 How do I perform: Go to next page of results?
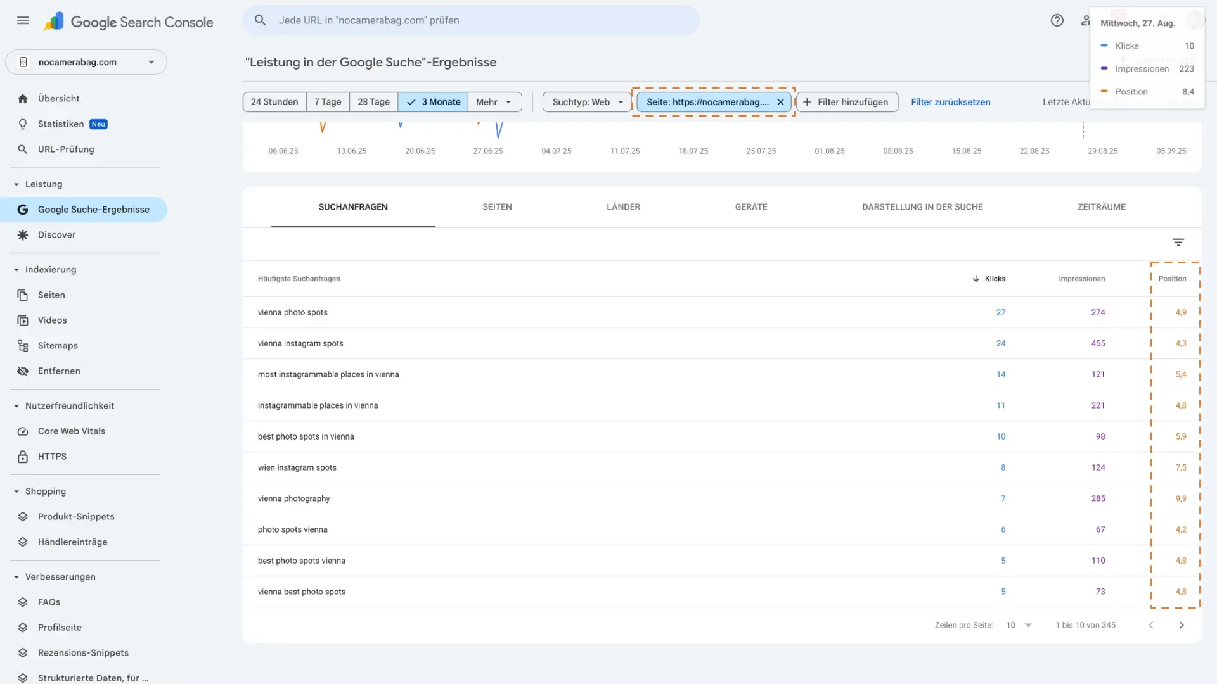[1181, 625]
